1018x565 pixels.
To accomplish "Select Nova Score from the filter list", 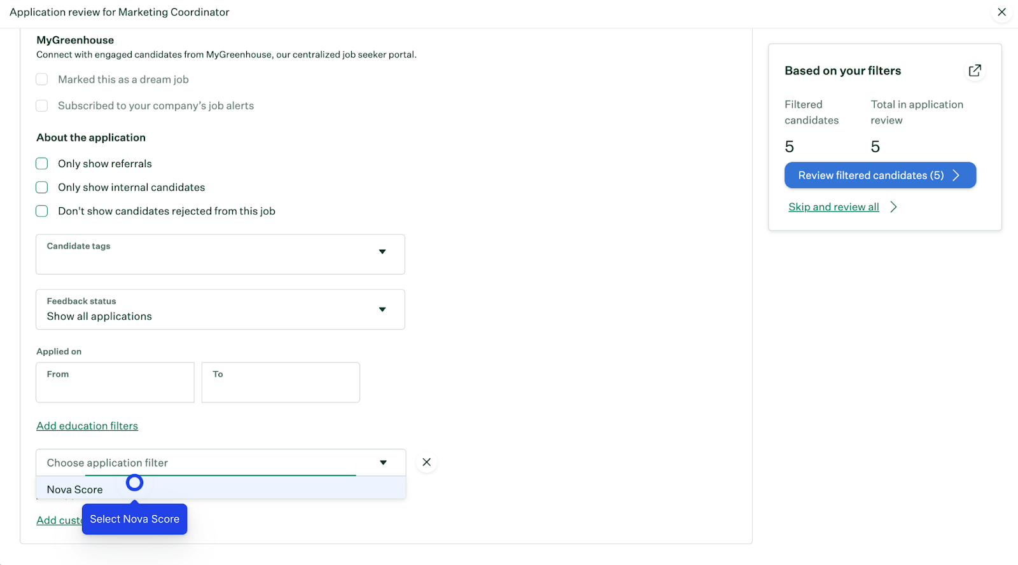I will pos(74,489).
